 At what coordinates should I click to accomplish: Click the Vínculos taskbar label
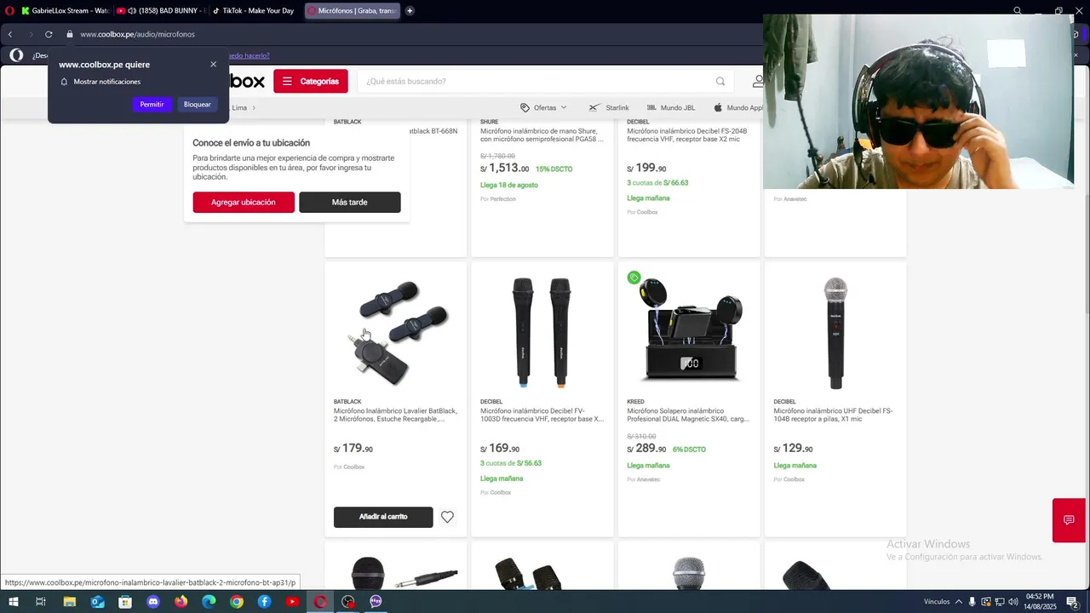937,602
